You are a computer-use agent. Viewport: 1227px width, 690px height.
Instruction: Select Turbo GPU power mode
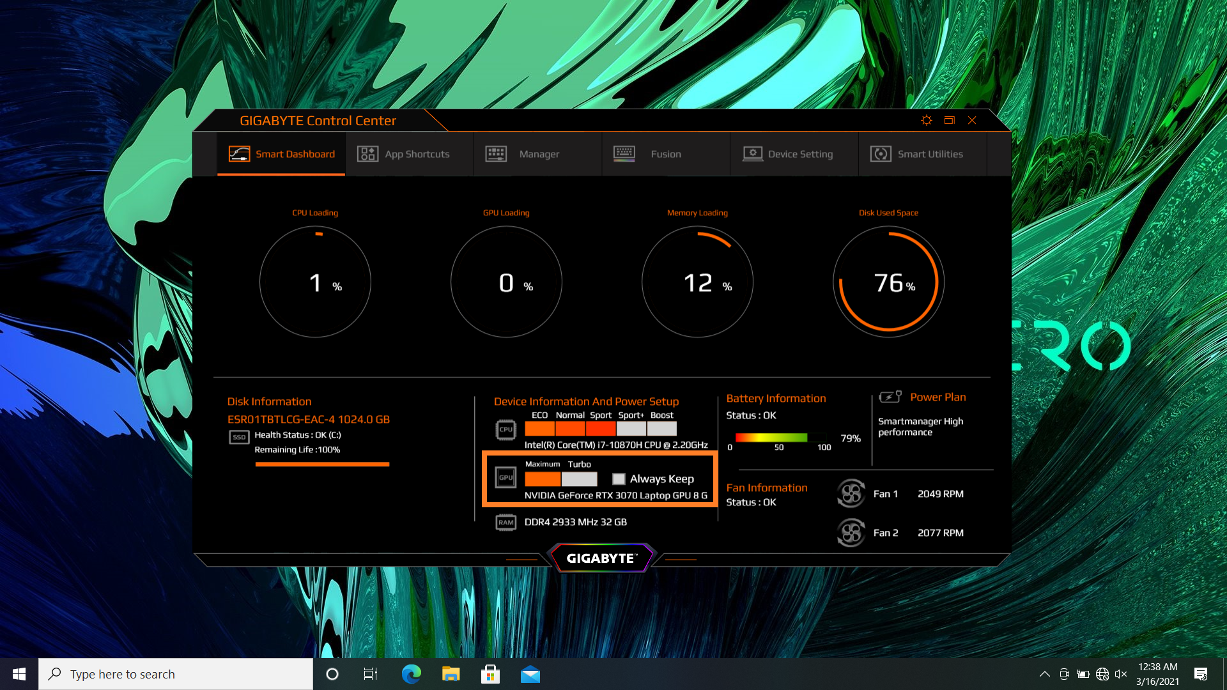(x=580, y=479)
